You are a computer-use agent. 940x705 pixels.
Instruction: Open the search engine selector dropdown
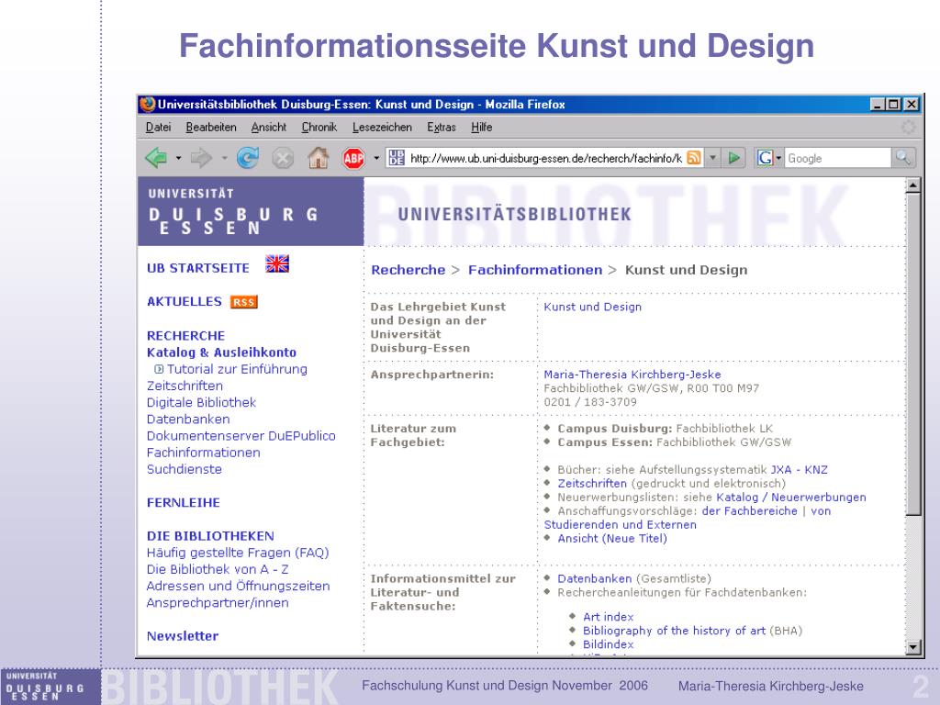coord(778,158)
